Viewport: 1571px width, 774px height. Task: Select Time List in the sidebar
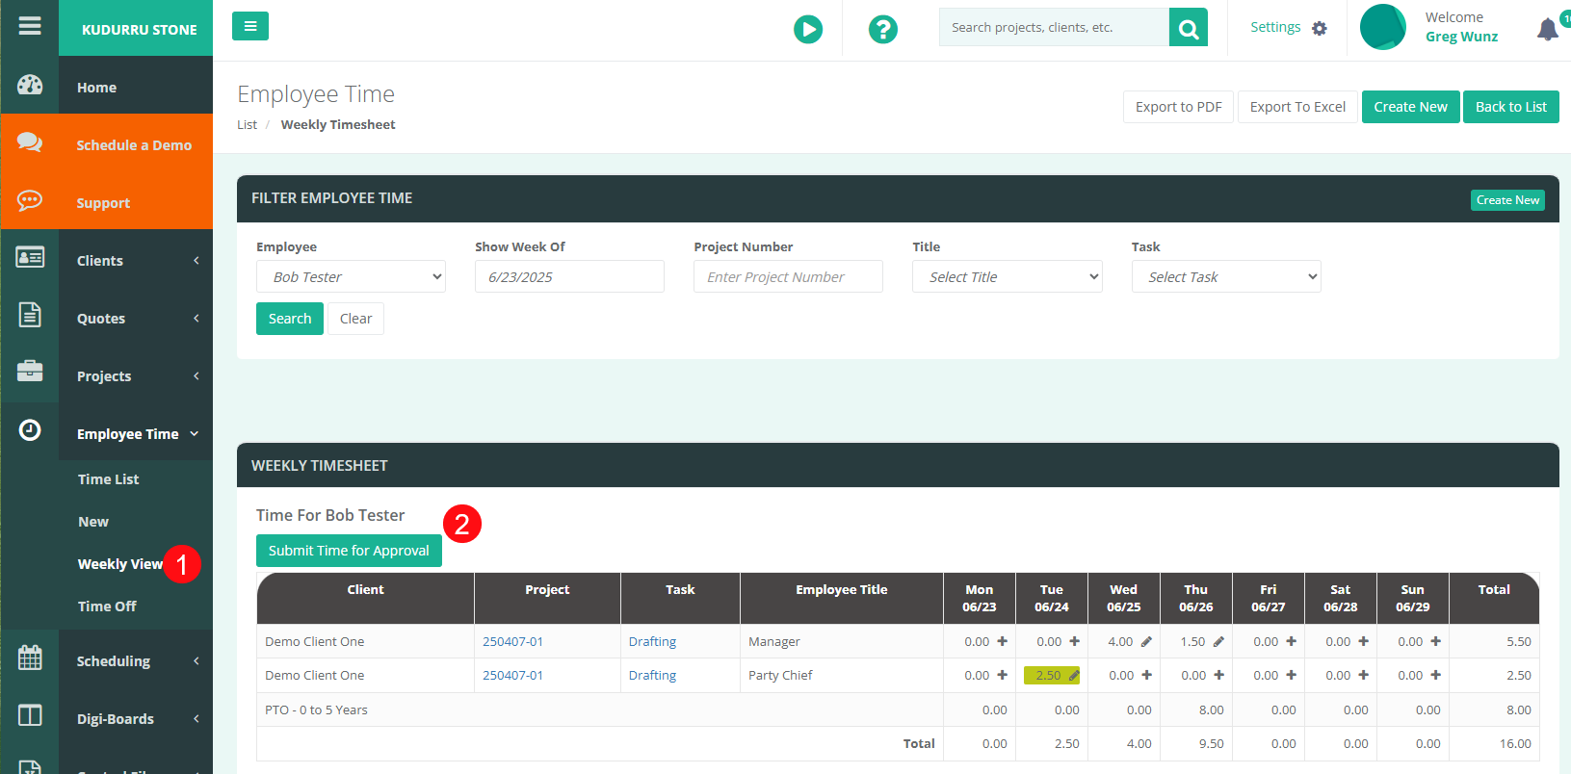(x=108, y=479)
